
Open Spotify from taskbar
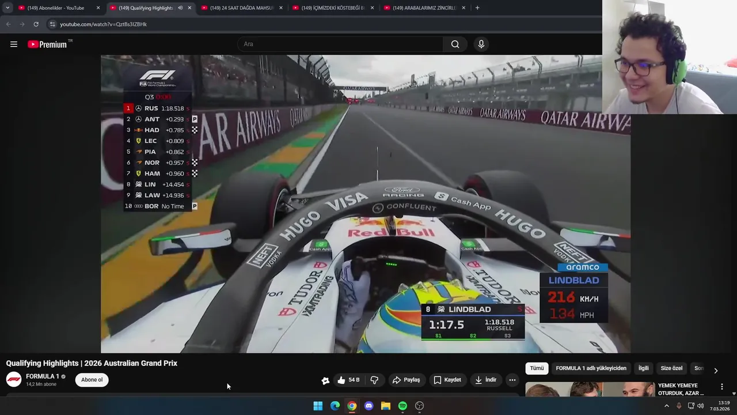402,406
